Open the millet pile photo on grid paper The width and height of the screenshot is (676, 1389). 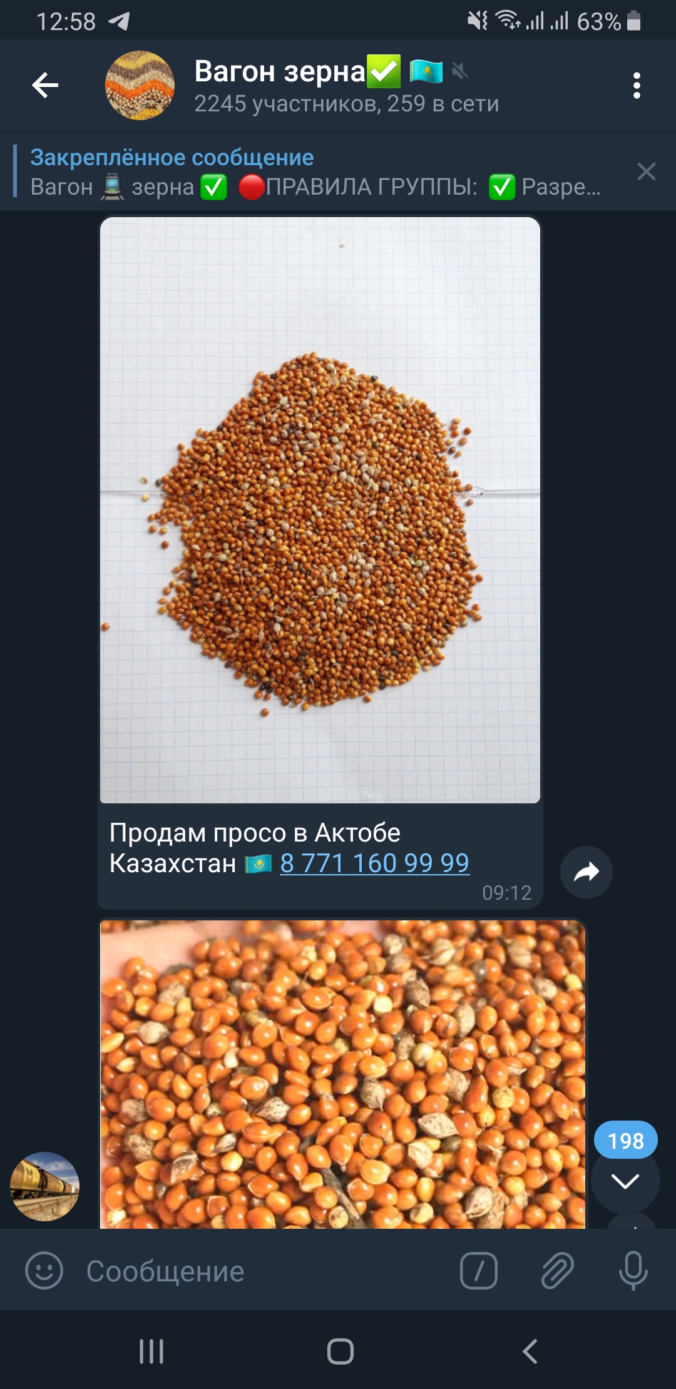tap(320, 510)
